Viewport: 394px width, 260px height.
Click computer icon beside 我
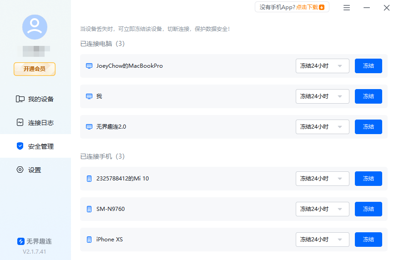(89, 96)
